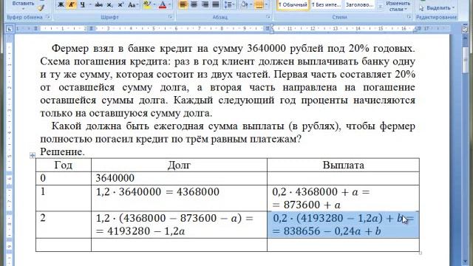Viewport: 473px width, 266px height.
Task: Toggle bold (Ж) formatting
Action: pos(61,4)
